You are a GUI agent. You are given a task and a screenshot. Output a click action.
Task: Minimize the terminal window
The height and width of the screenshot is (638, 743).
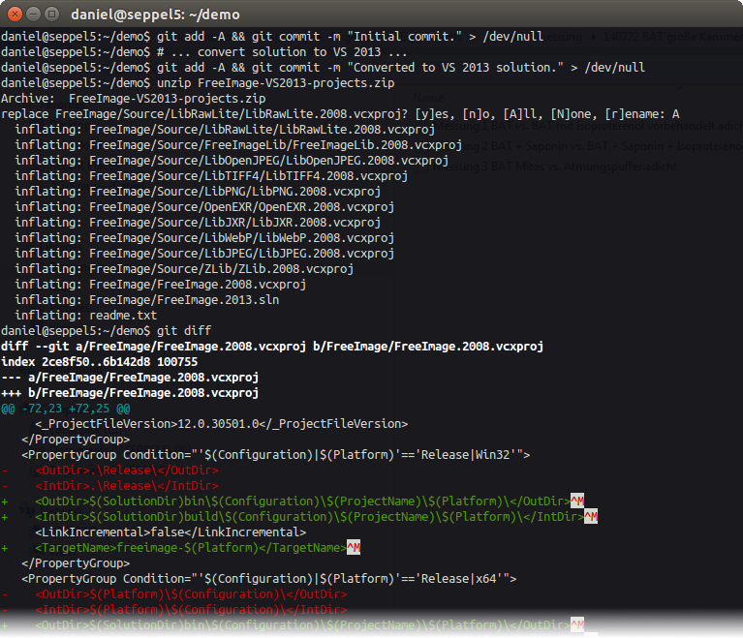(33, 15)
